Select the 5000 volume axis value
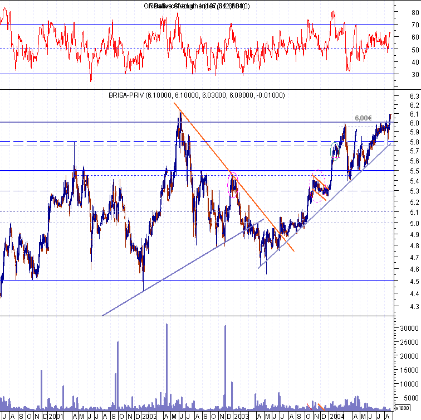 411,398
